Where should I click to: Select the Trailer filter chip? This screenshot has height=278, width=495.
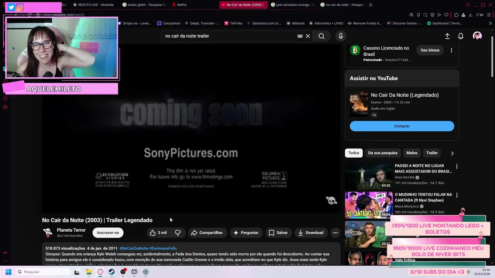click(x=432, y=153)
